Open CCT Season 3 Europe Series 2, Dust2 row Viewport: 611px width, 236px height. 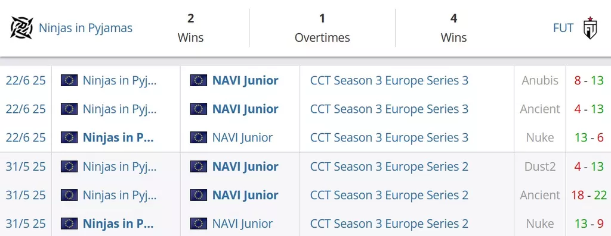tap(389, 166)
